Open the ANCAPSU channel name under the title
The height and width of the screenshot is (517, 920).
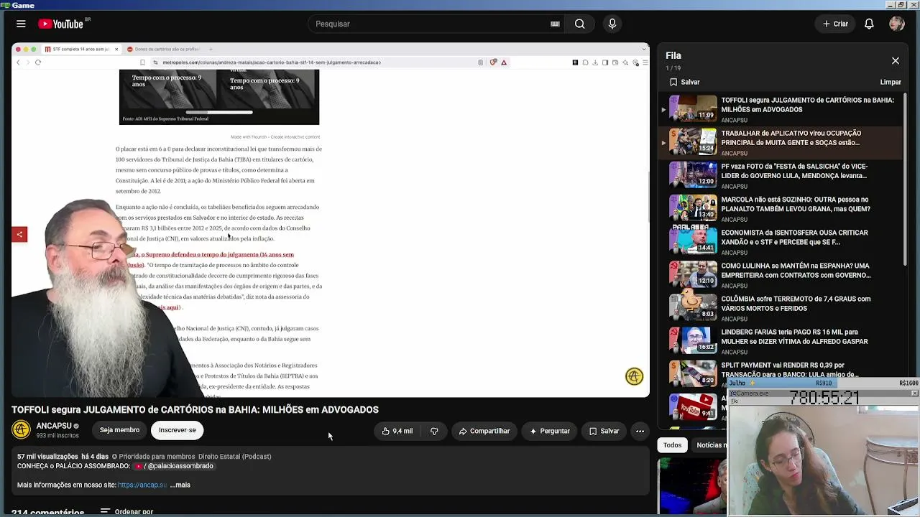[54, 426]
